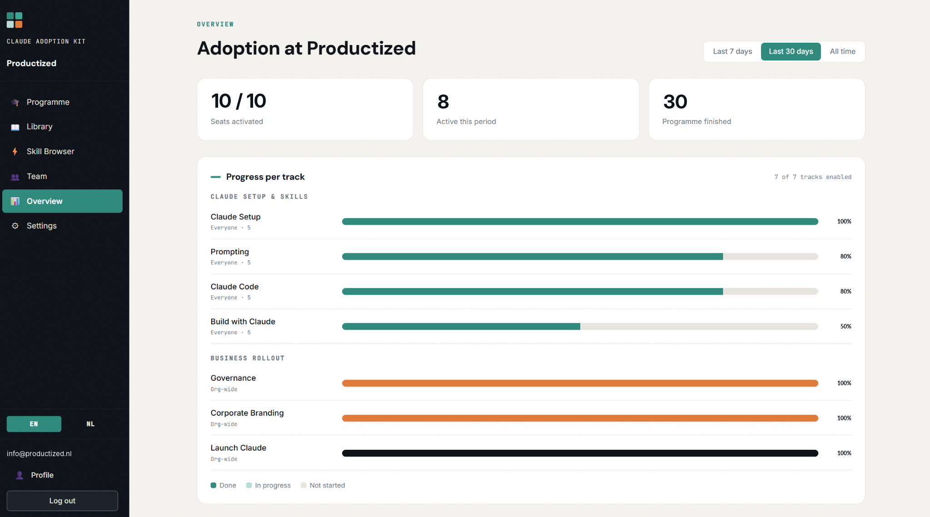Click the In progress legend swatch
Viewport: 930px width, 517px height.
(249, 485)
